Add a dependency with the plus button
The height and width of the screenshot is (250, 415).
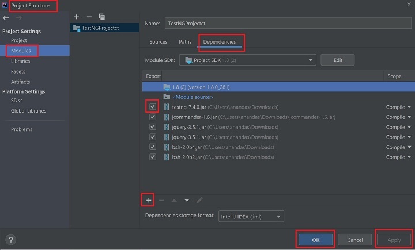click(149, 200)
